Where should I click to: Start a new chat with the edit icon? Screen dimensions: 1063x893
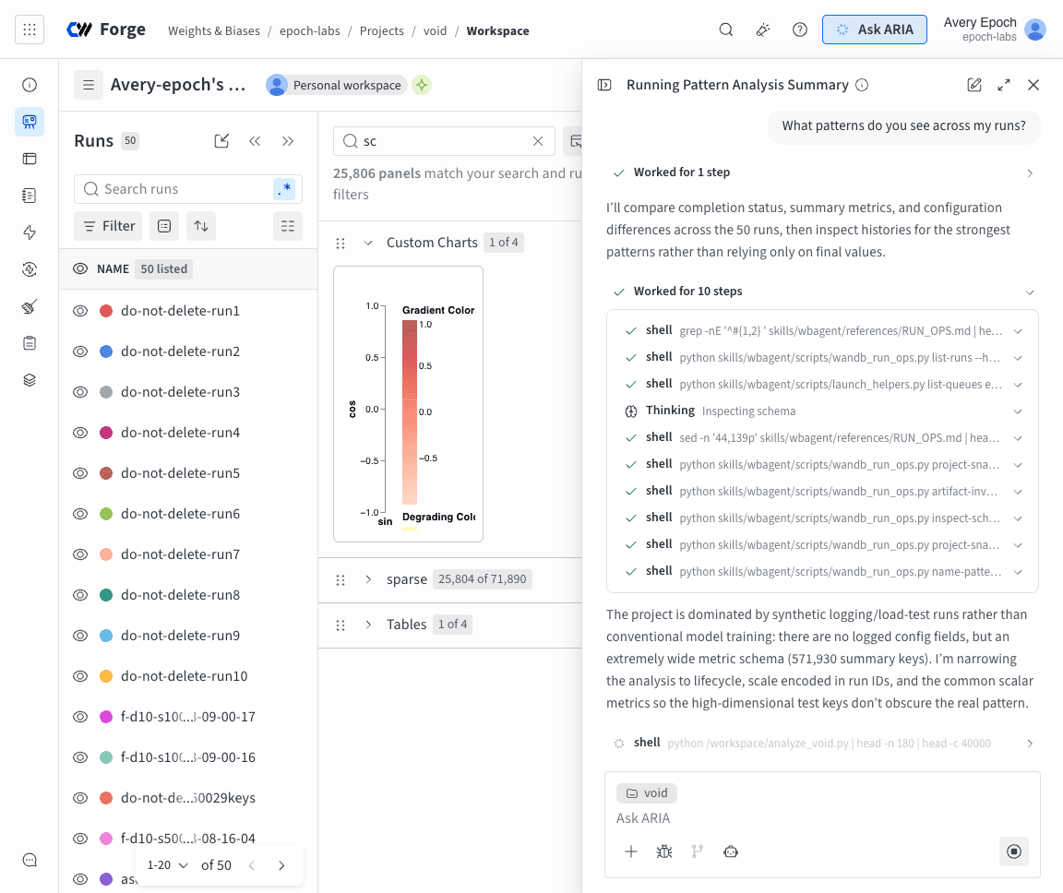[x=974, y=85]
